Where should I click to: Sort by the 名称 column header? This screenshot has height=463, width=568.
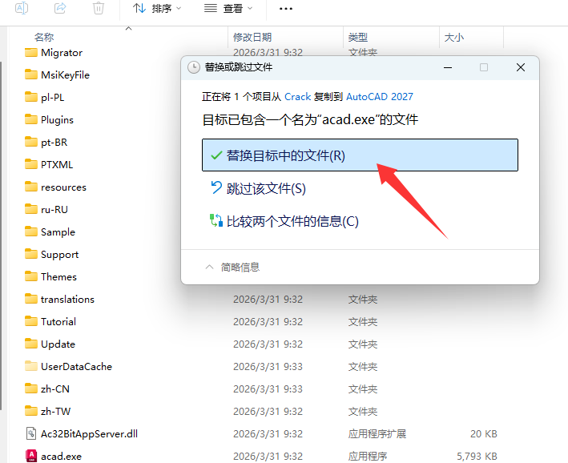[44, 37]
